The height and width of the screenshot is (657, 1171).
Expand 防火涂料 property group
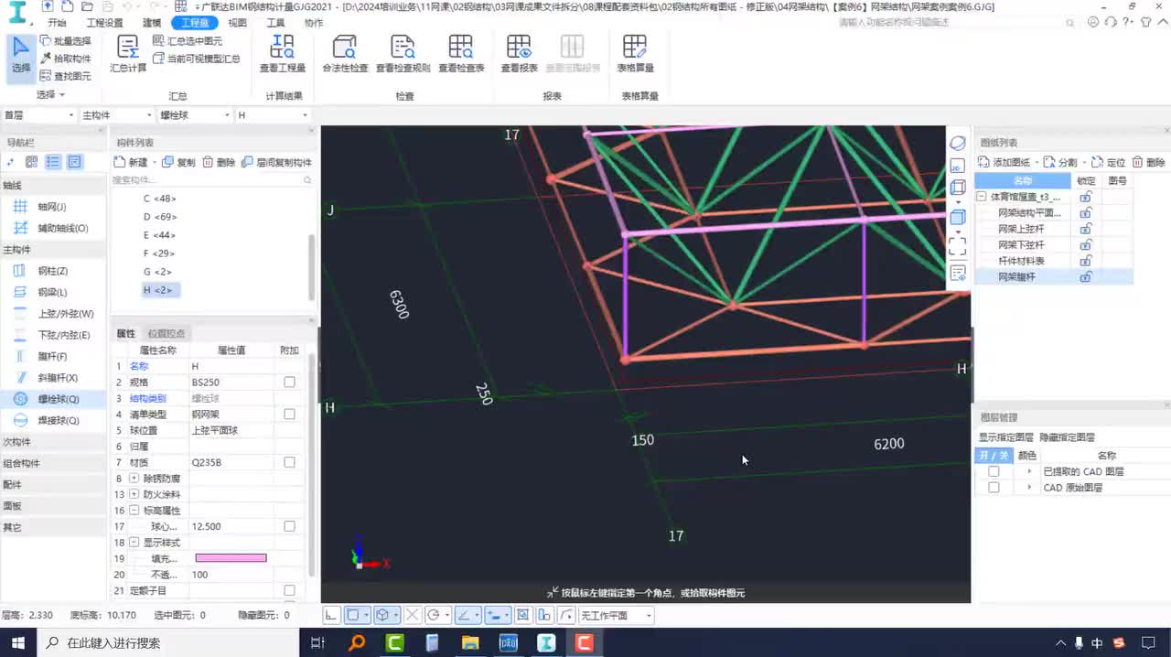click(134, 494)
